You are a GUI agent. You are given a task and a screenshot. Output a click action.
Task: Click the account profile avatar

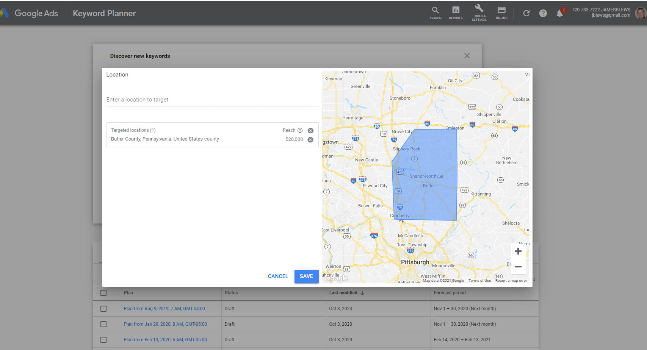(641, 13)
